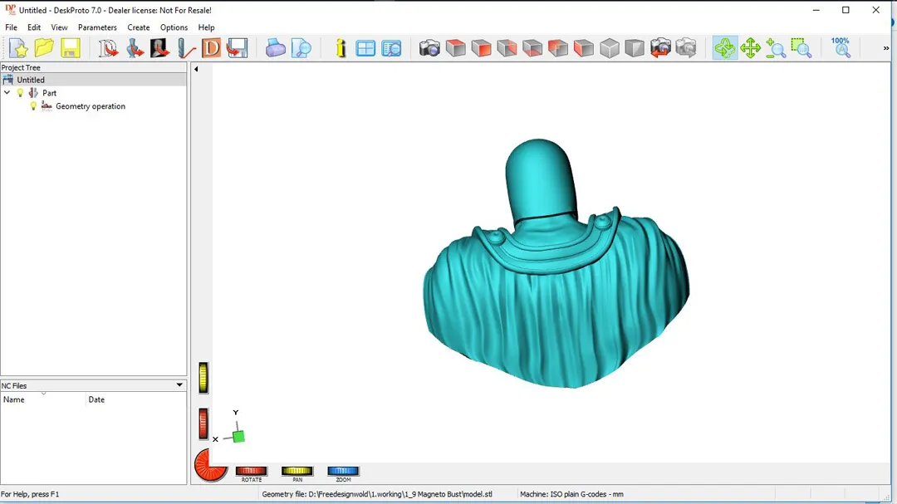Click the printer icon in toolbar
This screenshot has width=897, height=504.
coord(275,48)
